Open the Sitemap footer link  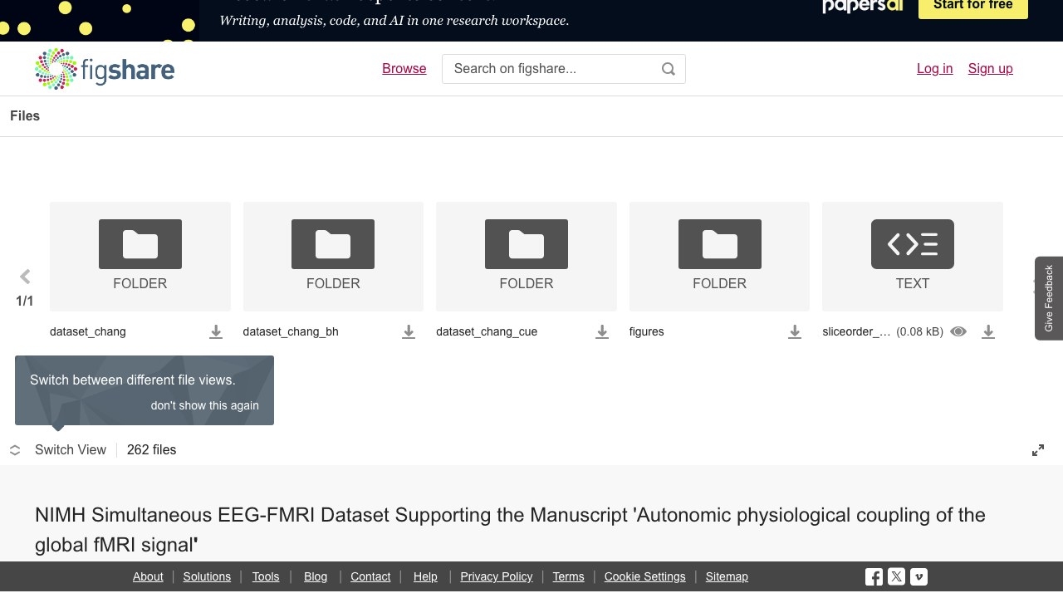(x=727, y=576)
